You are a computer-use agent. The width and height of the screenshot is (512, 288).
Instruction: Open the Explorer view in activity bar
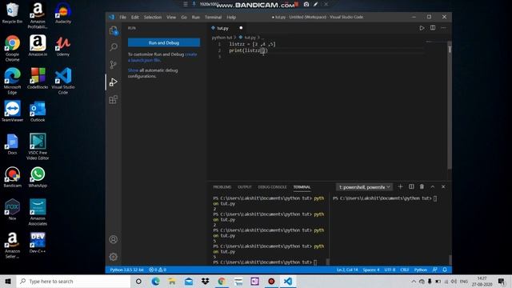[114, 30]
